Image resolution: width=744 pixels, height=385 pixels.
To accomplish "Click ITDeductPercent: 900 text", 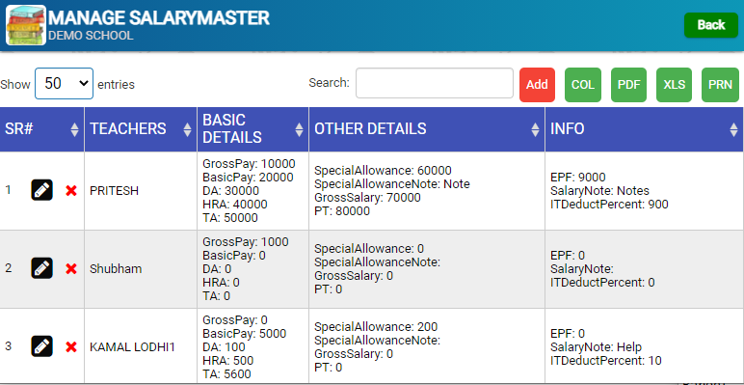I will pos(609,205).
